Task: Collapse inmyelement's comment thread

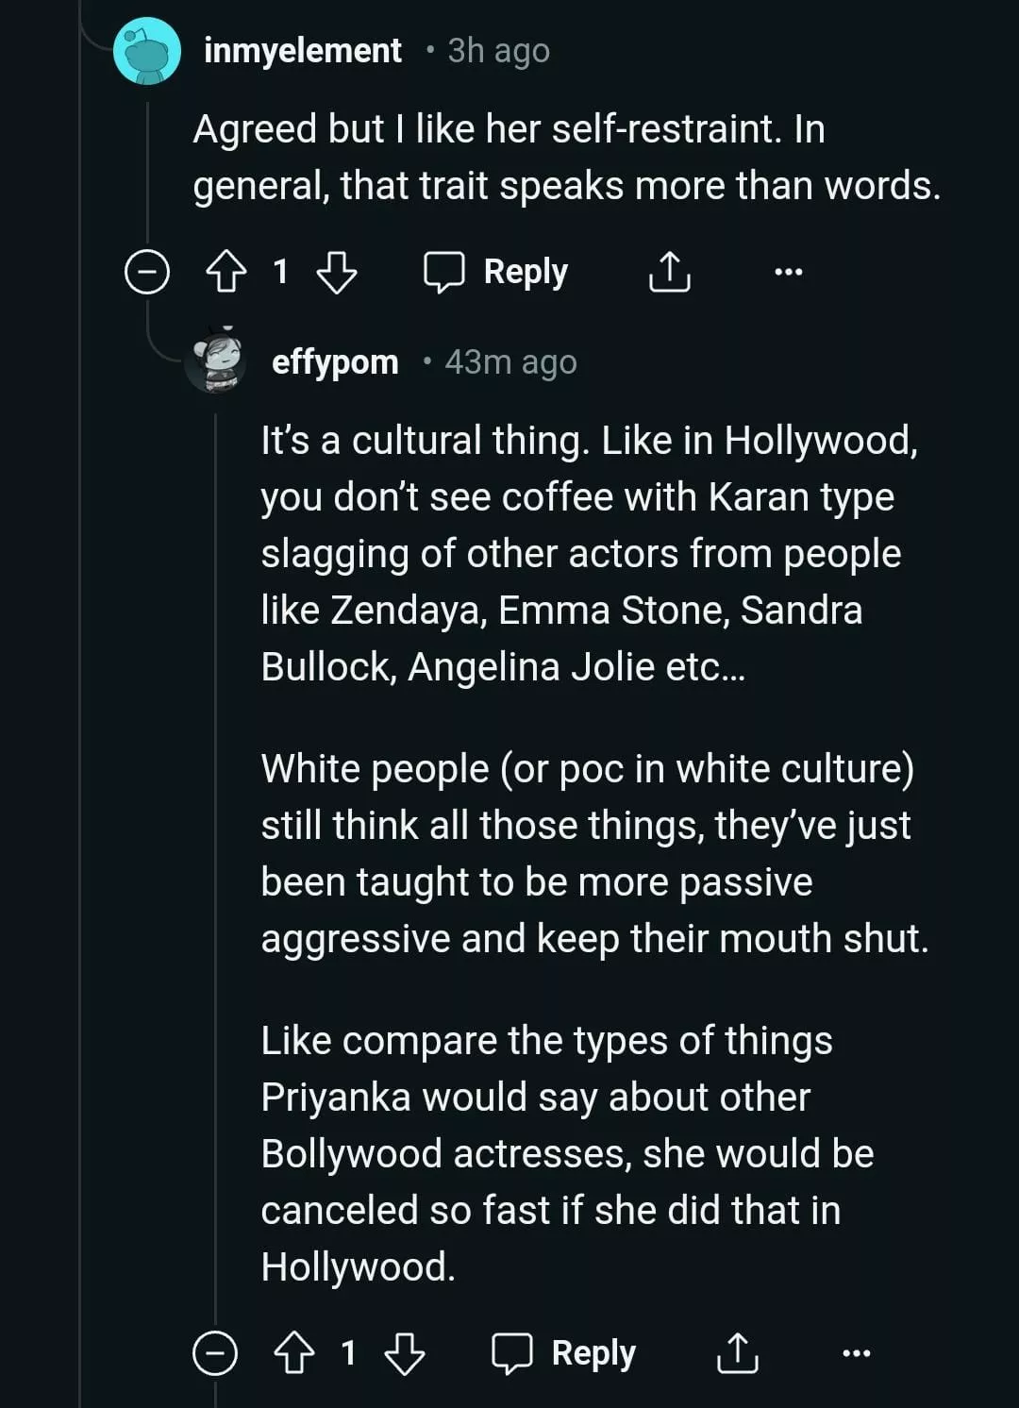Action: tap(147, 273)
